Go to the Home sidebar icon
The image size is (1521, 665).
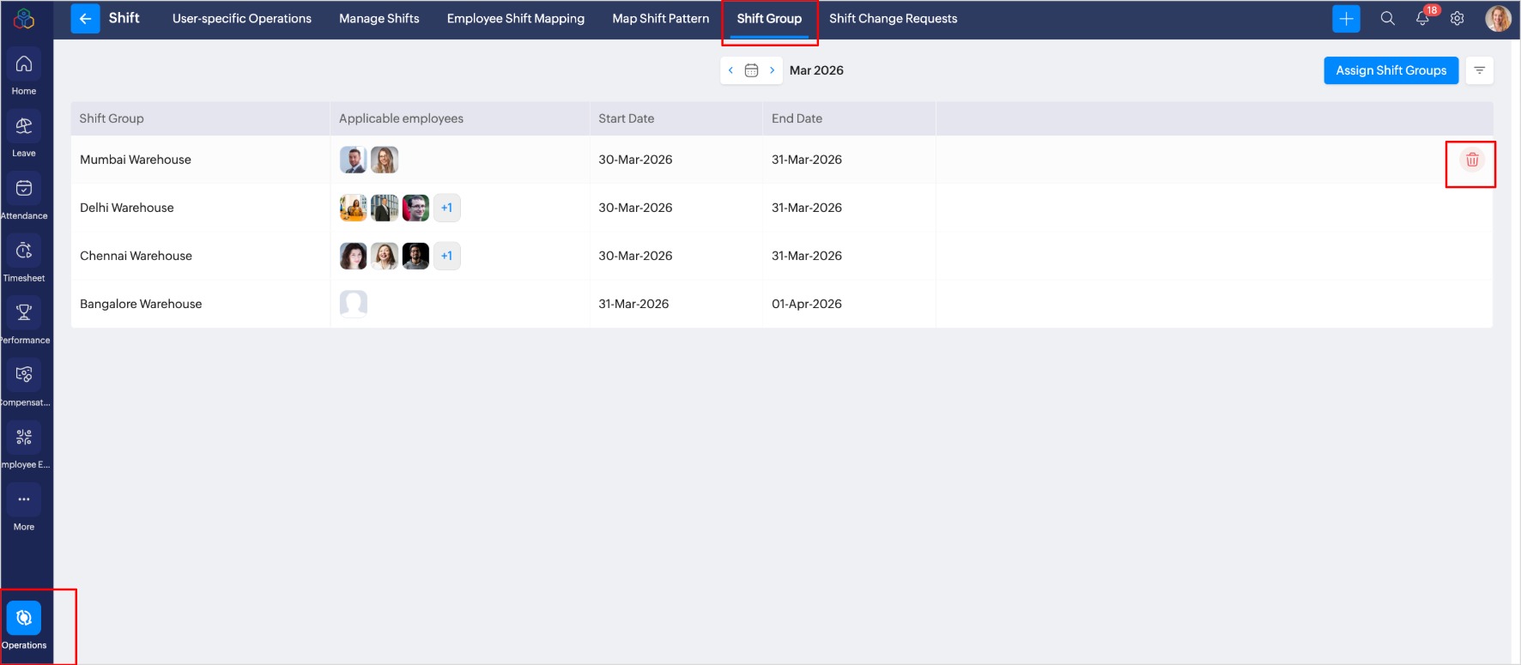click(24, 64)
